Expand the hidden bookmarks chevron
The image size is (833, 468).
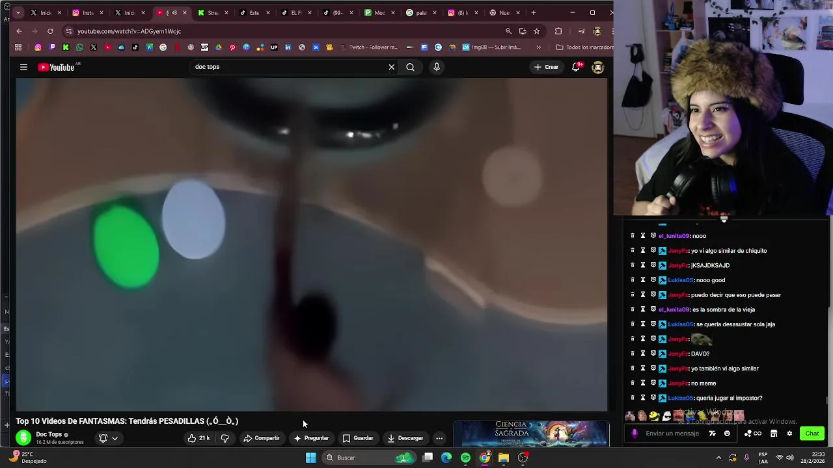[x=538, y=47]
